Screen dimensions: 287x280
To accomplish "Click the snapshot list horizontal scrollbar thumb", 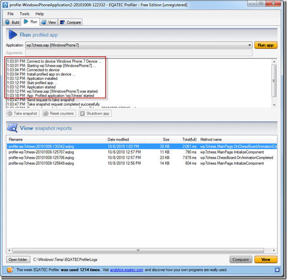I will [138, 250].
